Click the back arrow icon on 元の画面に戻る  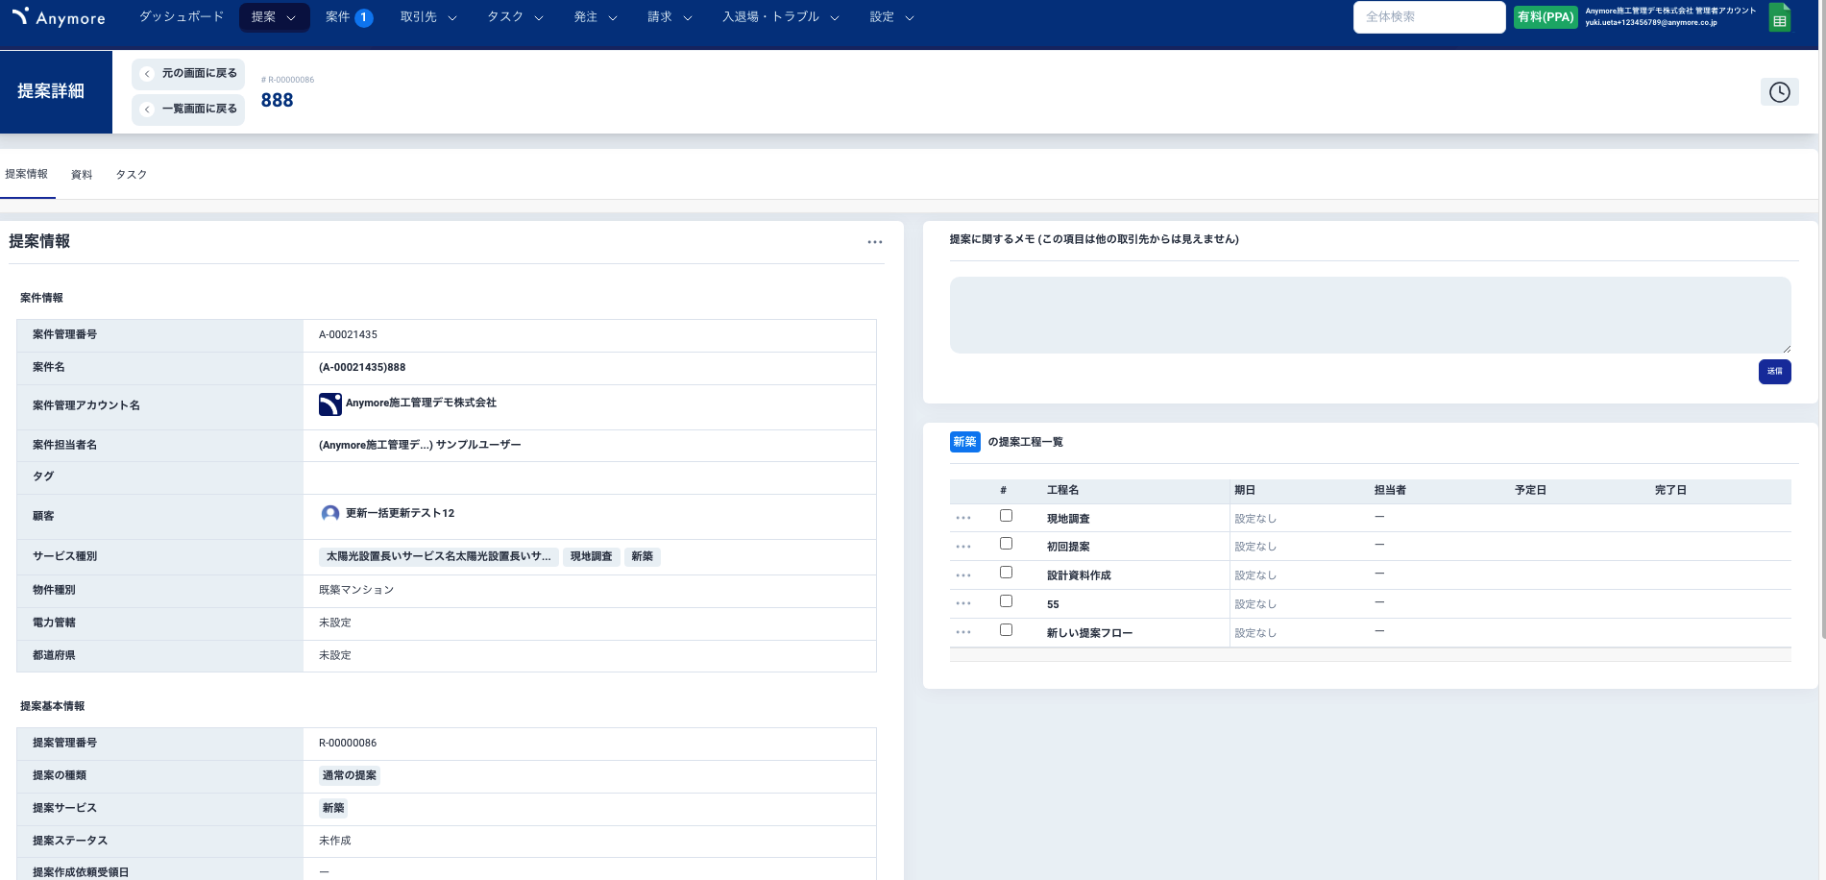pyautogui.click(x=147, y=74)
